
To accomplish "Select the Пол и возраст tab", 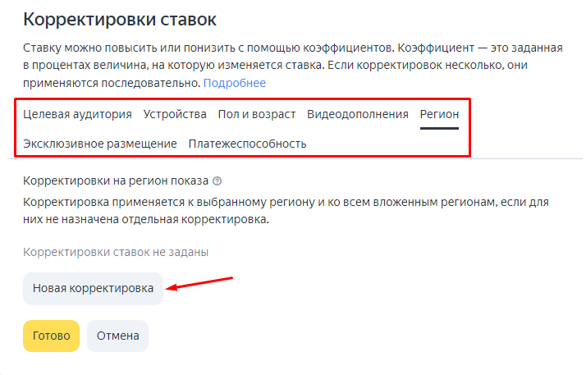I will click(256, 114).
